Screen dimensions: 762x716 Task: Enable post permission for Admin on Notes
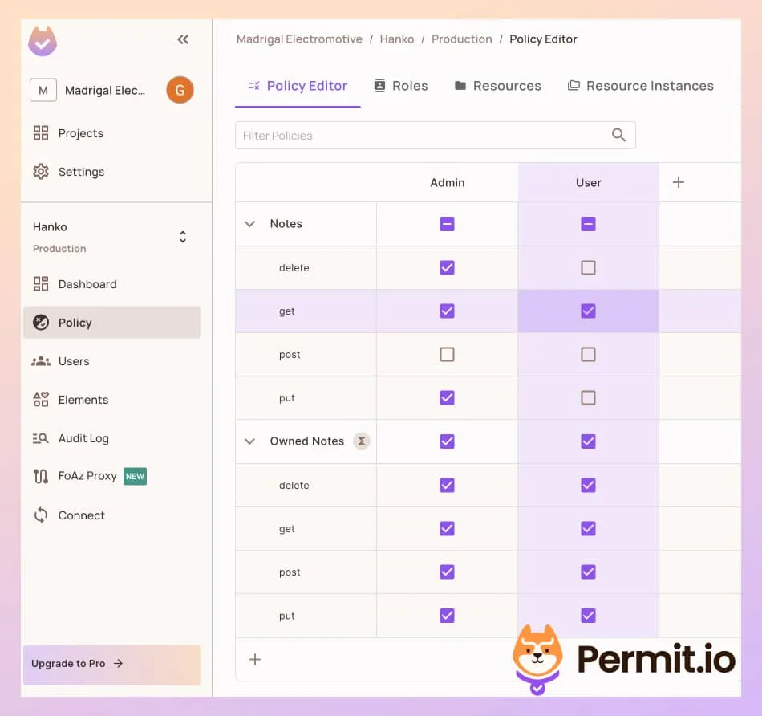click(x=447, y=354)
